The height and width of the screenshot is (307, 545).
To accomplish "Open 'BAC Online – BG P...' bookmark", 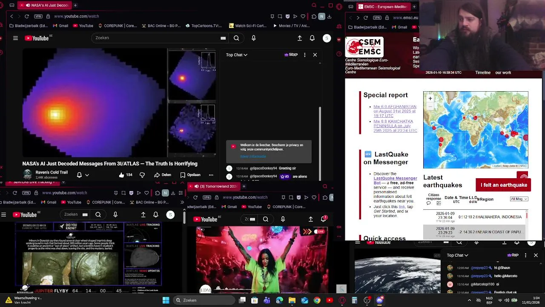I will click(x=161, y=26).
